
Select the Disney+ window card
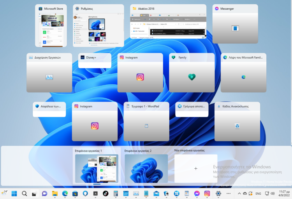click(x=95, y=61)
